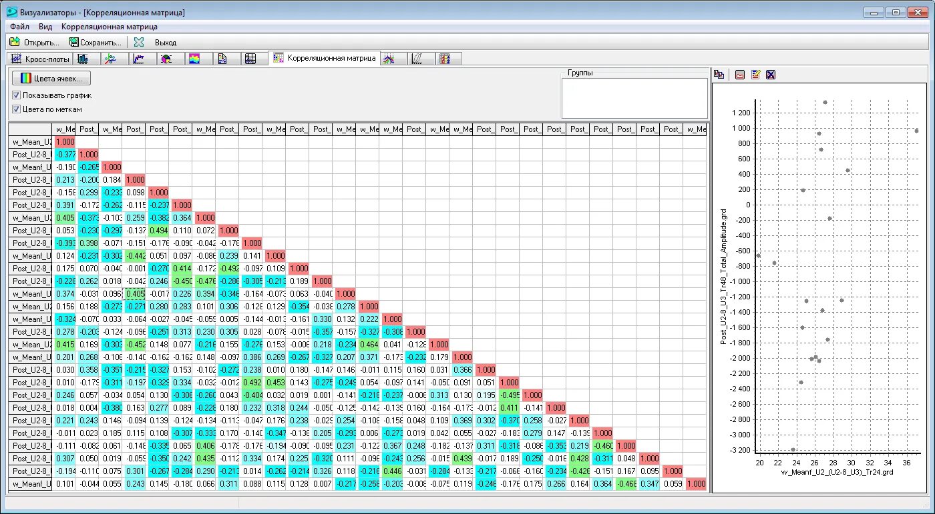Select the cell with value 0.439

pos(461,459)
